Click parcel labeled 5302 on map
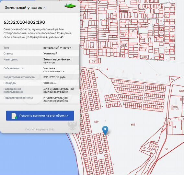The image size is (184, 175). (144, 57)
